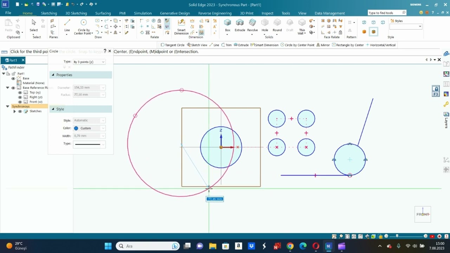Expand the Sketches tree node
The image size is (450, 253).
[14, 111]
